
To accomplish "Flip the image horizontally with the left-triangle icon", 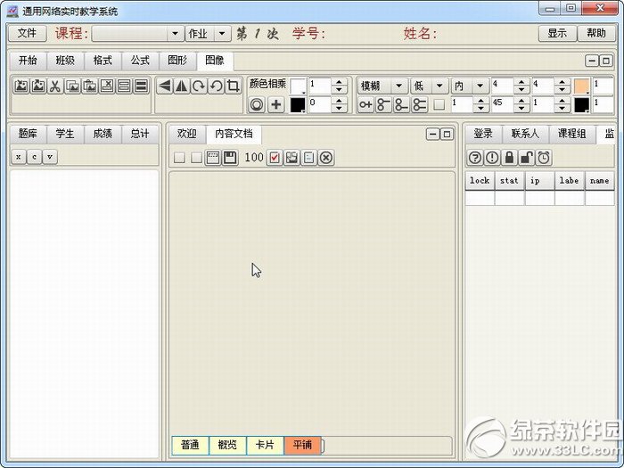I will click(x=164, y=86).
